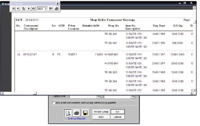Click the Close Preview door icon

pos(51,8)
